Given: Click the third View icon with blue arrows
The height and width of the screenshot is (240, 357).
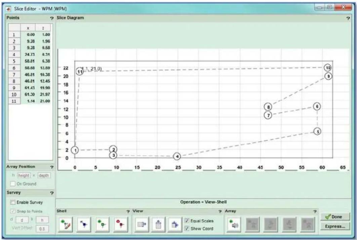Looking at the screenshot, I should coord(175,225).
